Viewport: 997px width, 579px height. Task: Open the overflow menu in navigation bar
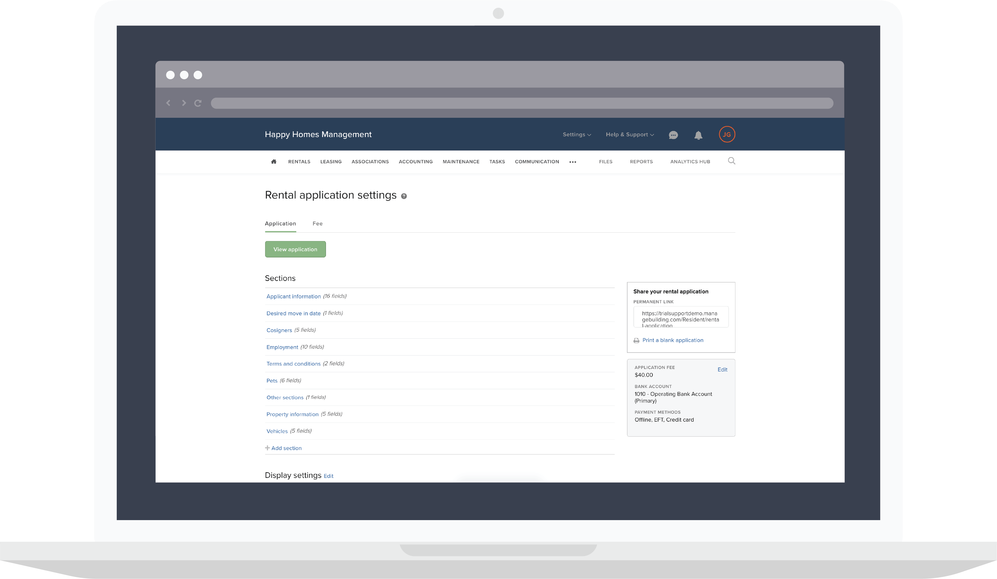[x=573, y=161]
